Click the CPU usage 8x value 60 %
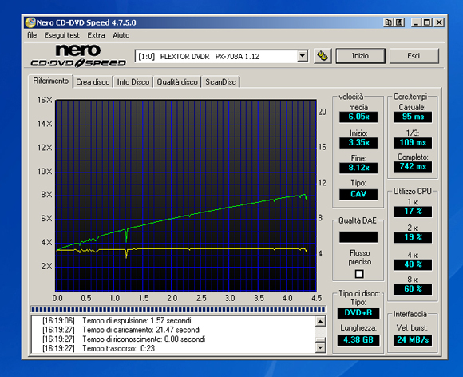Viewport: 463px width, 377px height. [x=413, y=289]
